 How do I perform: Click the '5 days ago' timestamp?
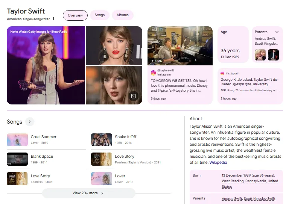(x=158, y=98)
